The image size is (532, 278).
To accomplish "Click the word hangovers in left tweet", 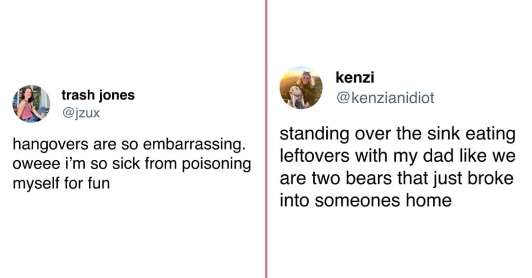I will [x=51, y=145].
